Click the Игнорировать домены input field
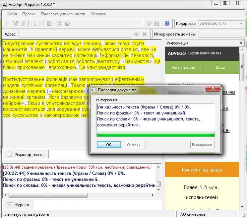The width and height of the screenshot is (247, 218). pyautogui.click(x=221, y=34)
